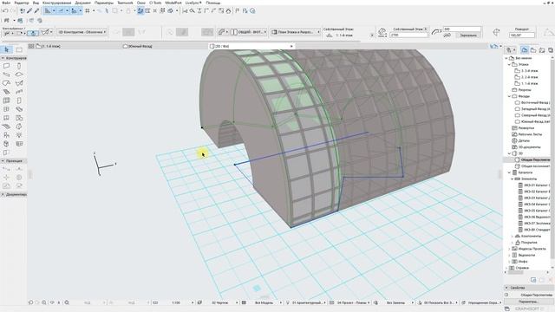The width and height of the screenshot is (555, 312).
Task: Select the Arrow selection tool
Action: (6, 50)
